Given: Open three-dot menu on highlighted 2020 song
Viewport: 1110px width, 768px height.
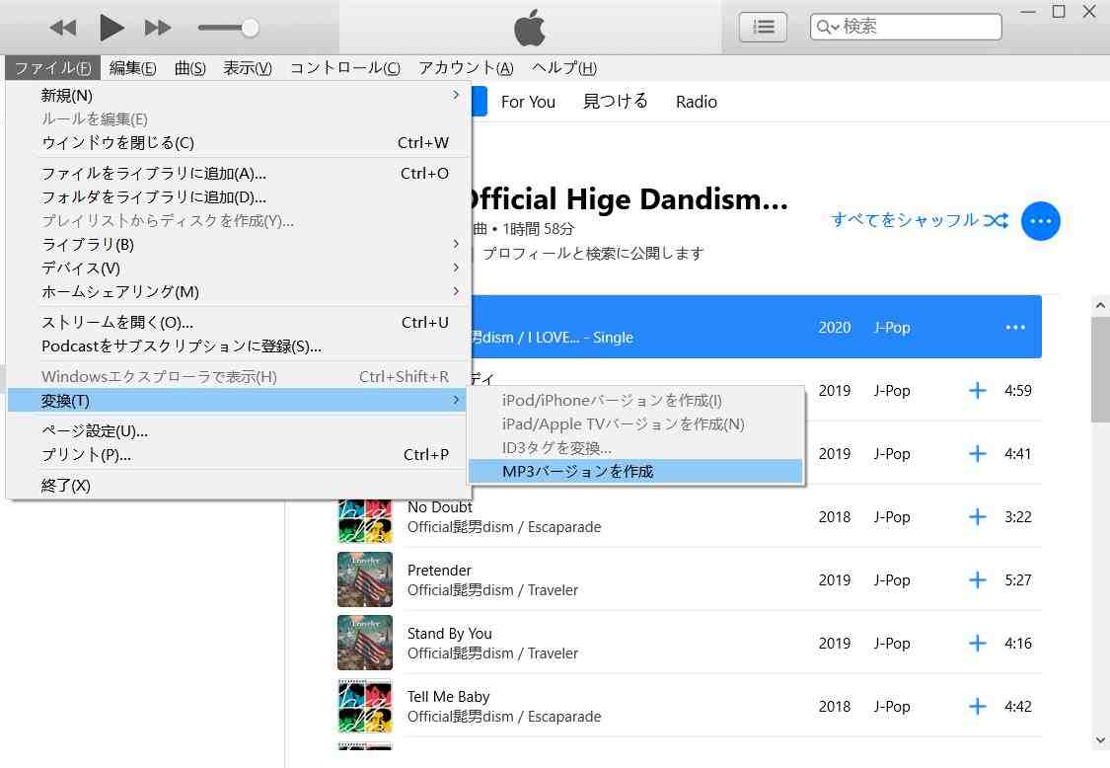Looking at the screenshot, I should (x=1015, y=328).
